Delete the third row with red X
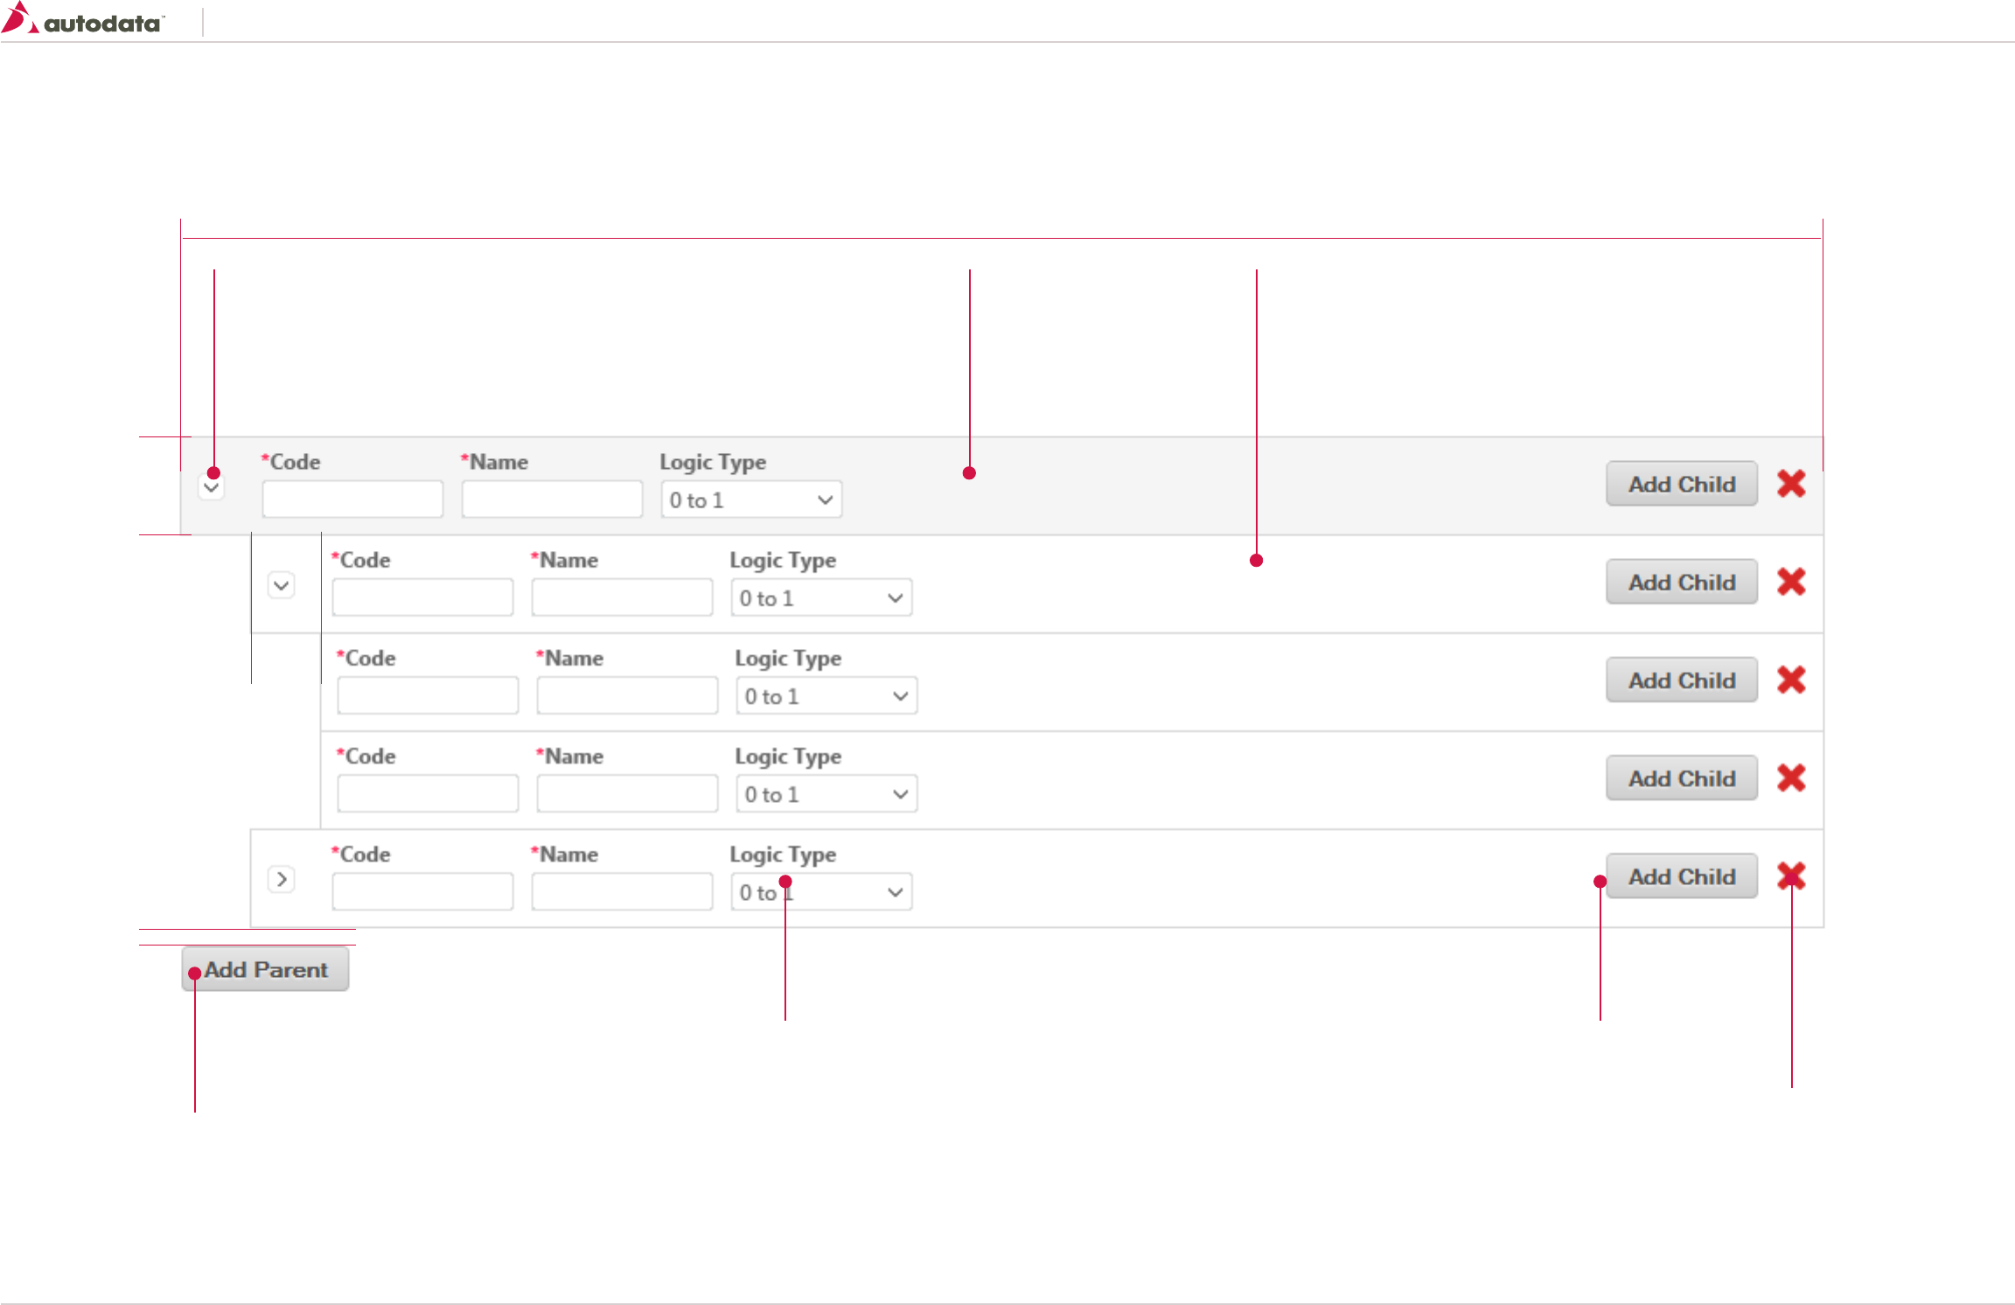2015x1305 pixels. pos(1791,680)
